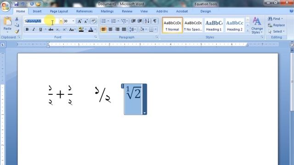Open the font name dropdown arrow
Viewport: 294px width, 165px height.
tap(61, 21)
